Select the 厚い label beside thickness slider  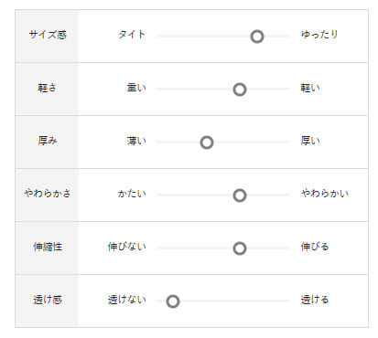point(310,141)
